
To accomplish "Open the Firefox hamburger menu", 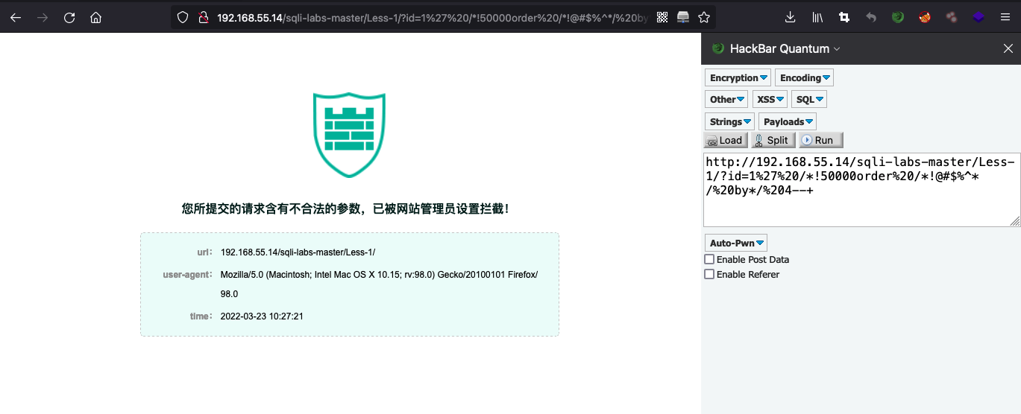I will 1005,17.
